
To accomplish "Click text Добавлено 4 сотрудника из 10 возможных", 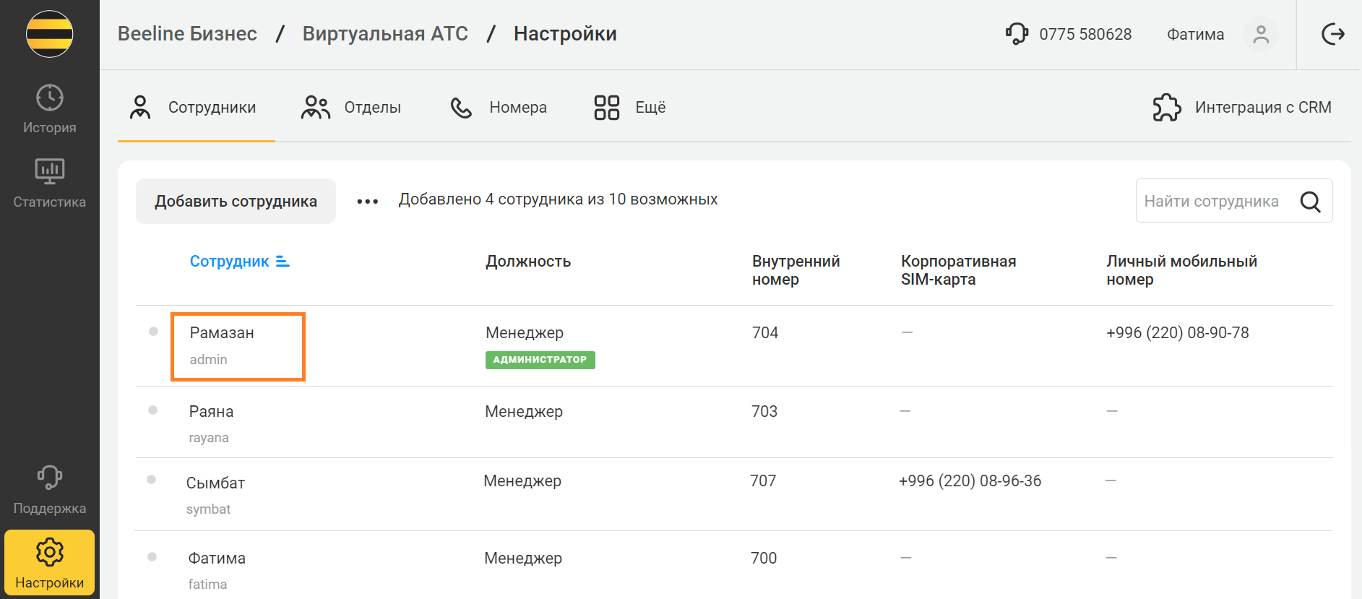I will [x=558, y=199].
